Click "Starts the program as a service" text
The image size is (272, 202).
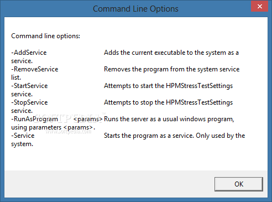(149, 136)
